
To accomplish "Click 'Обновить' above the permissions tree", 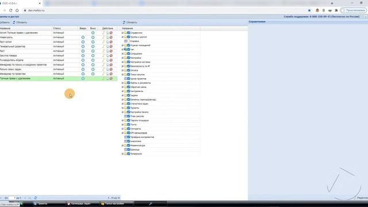I will coord(130,22).
